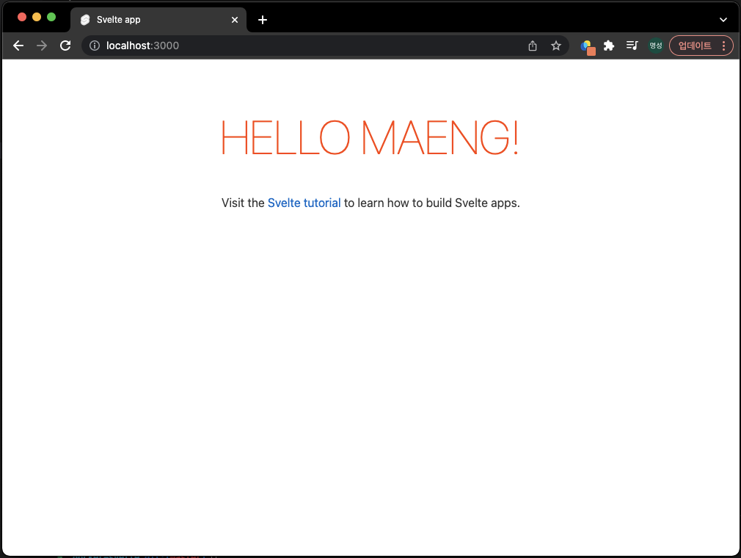Click the colorful extension icon in toolbar
741x558 pixels.
point(588,46)
